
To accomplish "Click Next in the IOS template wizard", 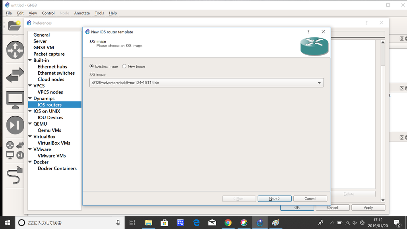I will tap(274, 199).
